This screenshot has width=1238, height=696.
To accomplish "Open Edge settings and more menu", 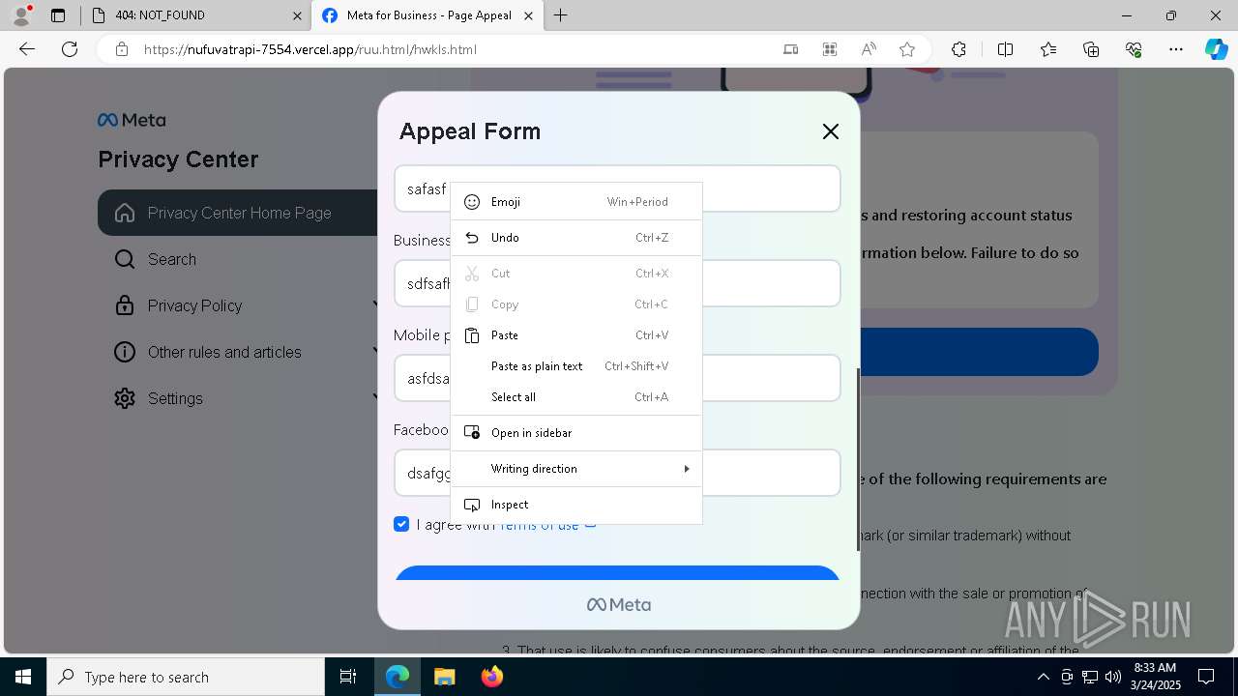I will pyautogui.click(x=1176, y=49).
